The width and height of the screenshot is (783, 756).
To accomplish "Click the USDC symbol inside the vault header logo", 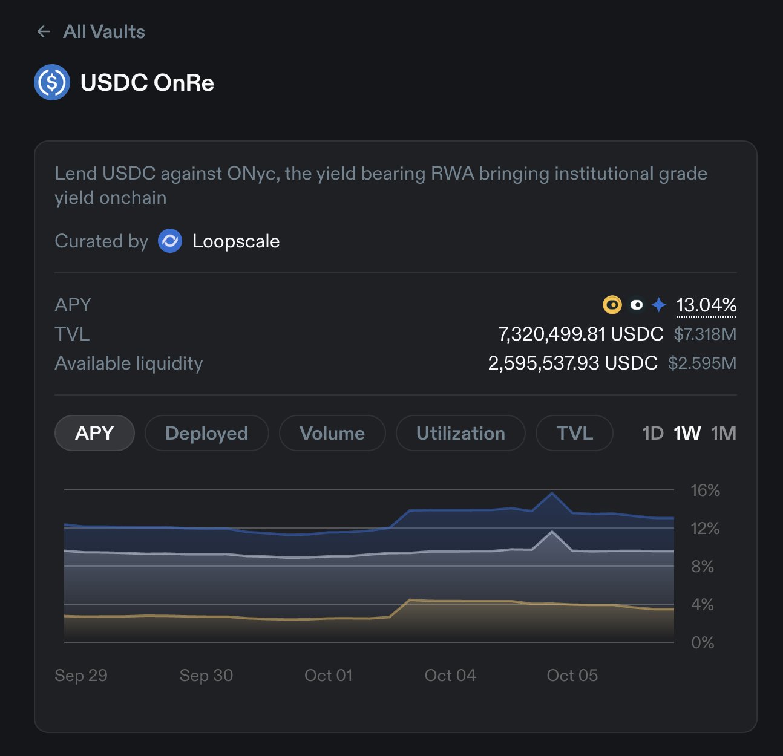I will tap(53, 82).
